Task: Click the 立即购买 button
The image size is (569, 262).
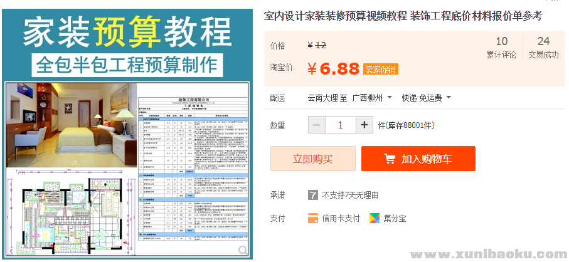Action: pos(312,159)
